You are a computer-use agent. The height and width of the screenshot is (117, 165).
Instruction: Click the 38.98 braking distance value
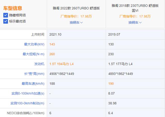click(x=112, y=103)
